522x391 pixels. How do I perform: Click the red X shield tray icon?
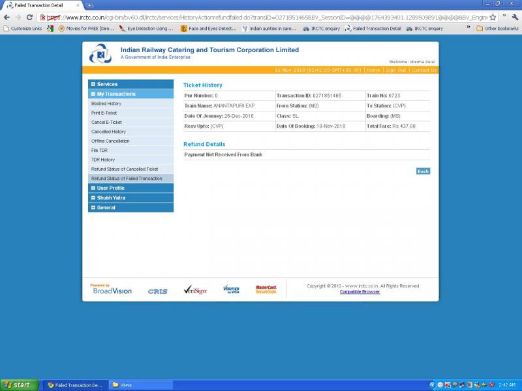coord(492,385)
